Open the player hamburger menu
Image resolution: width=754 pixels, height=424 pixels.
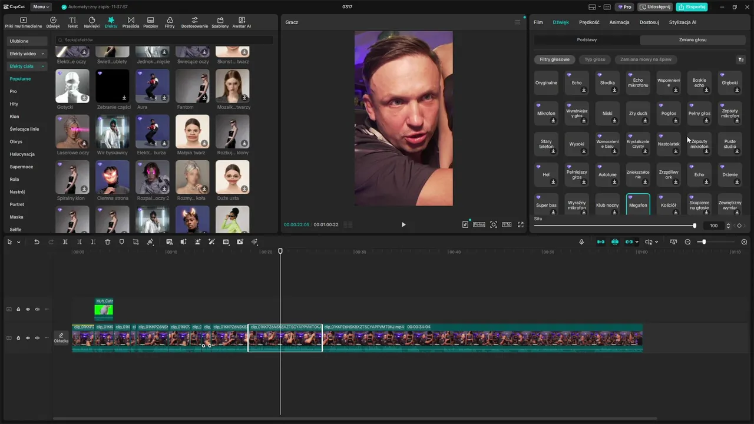(x=518, y=22)
